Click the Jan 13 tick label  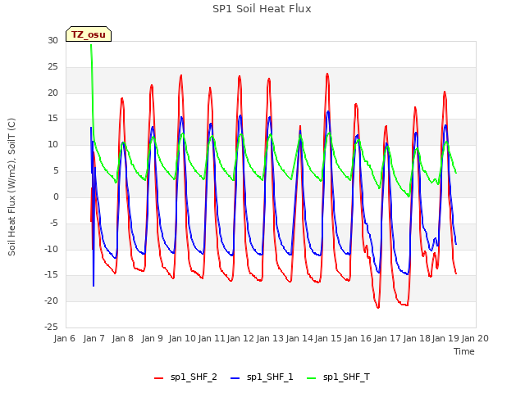pos(270,338)
